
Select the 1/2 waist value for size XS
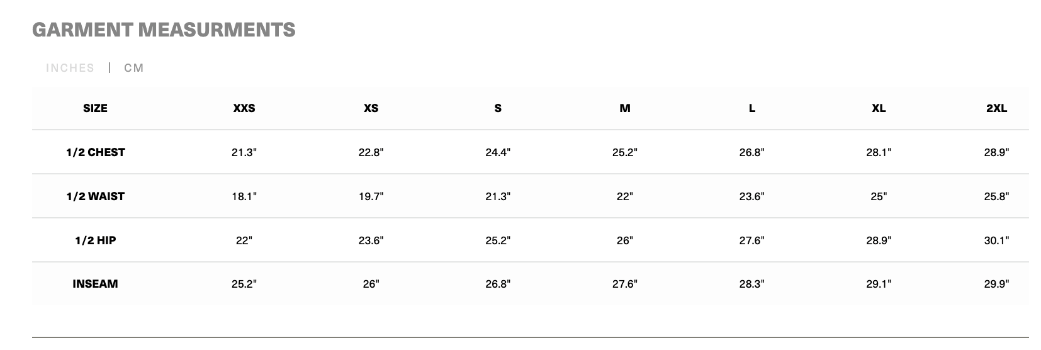click(x=371, y=196)
